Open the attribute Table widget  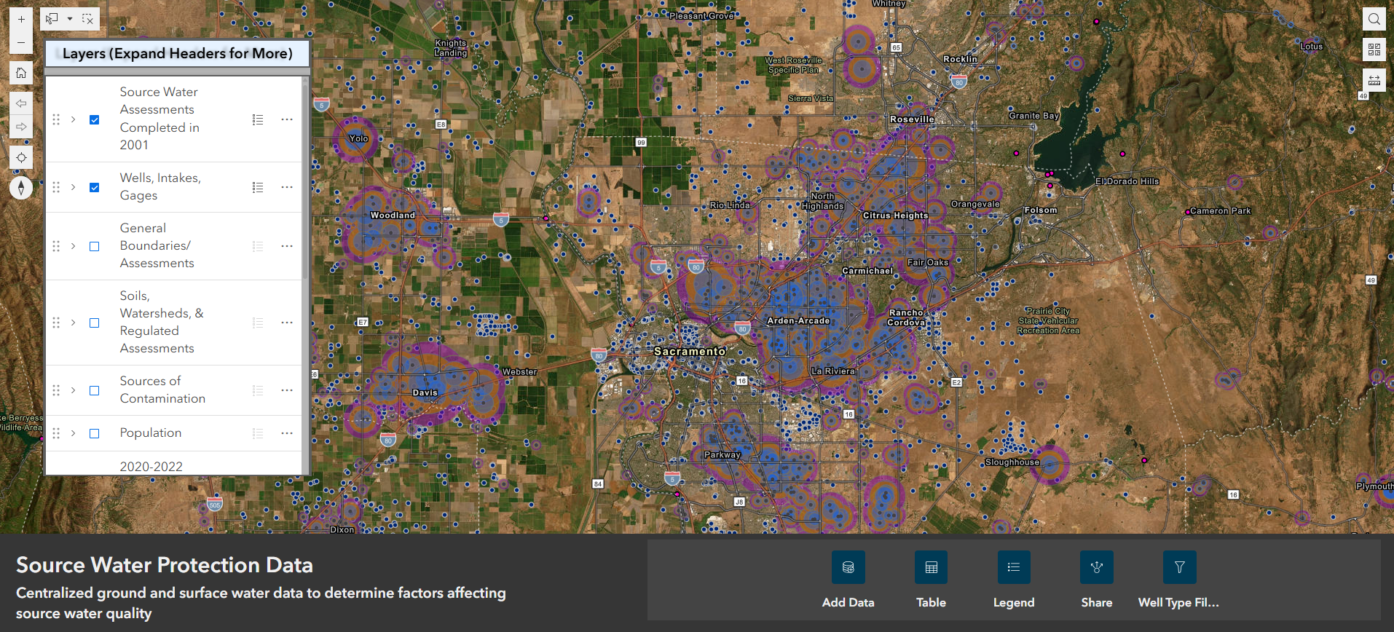pos(931,567)
